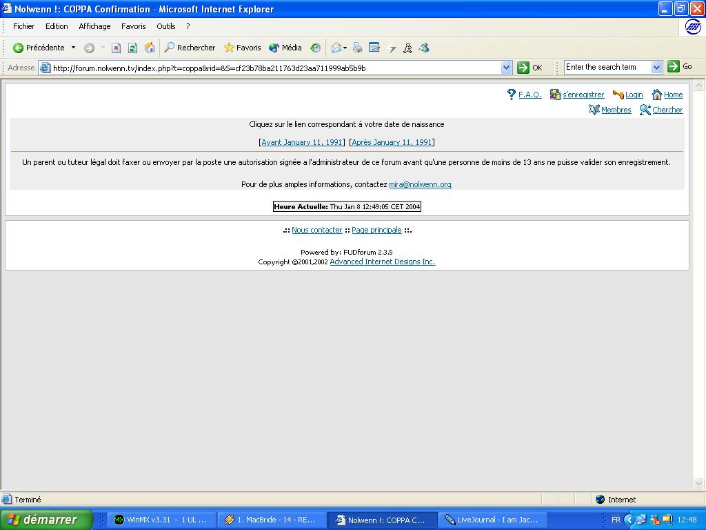Open the Favoris panel from toolbar
The image size is (706, 530).
tap(242, 48)
